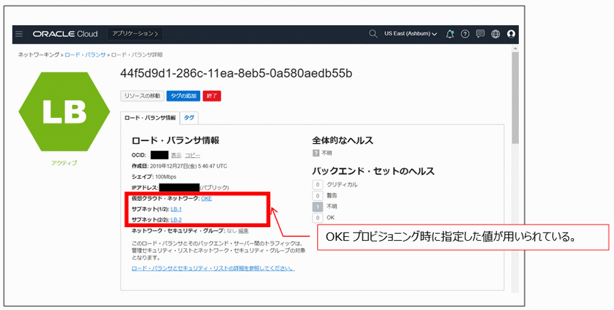Viewport: 614px width, 310px height.
Task: Open the notifications bell icon
Action: tap(450, 34)
